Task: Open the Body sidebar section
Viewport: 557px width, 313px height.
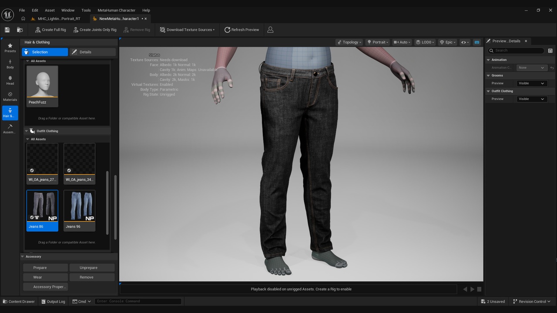Action: 10,64
